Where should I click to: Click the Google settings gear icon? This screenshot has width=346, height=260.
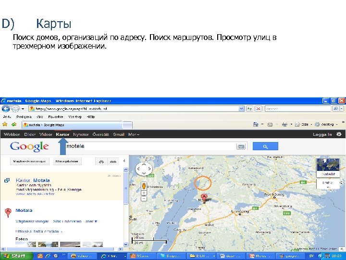[339, 134]
